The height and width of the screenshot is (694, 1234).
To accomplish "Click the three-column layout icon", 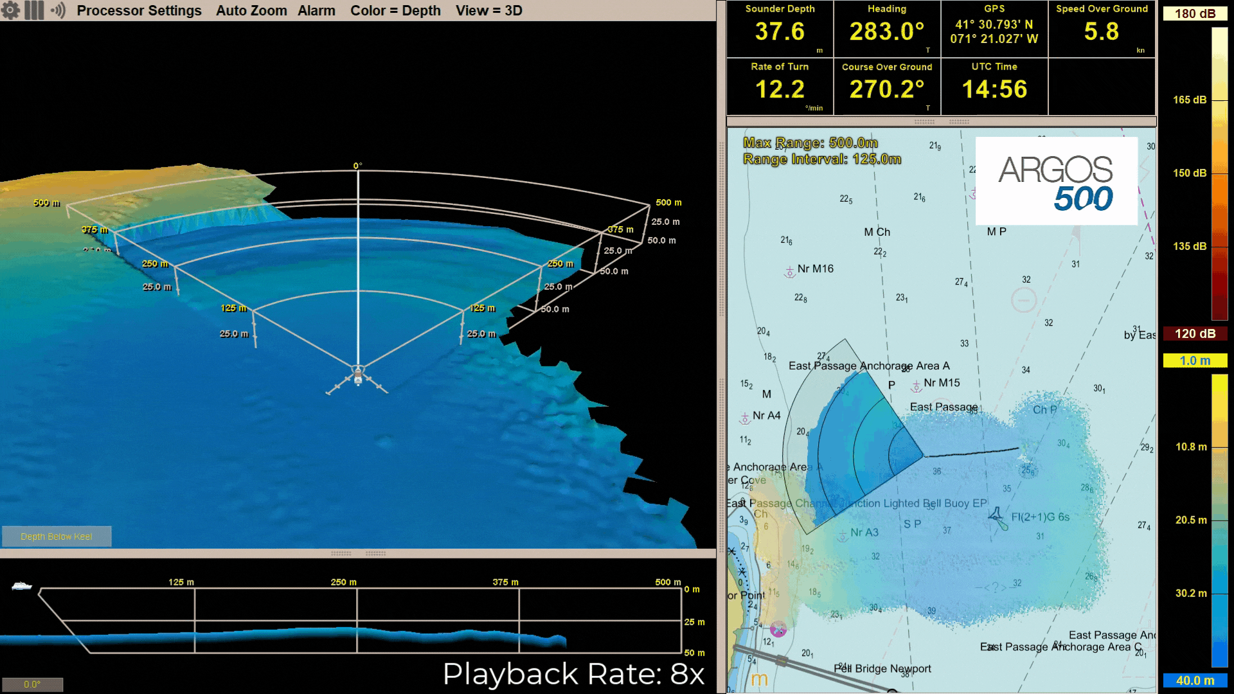I will [34, 10].
